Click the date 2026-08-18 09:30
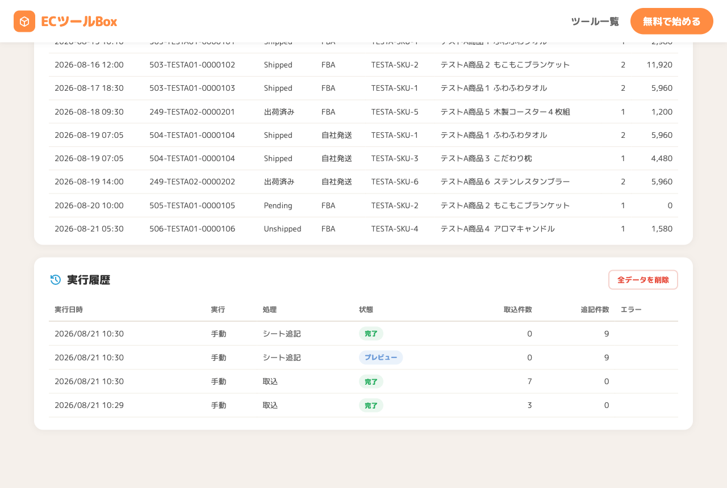The image size is (727, 488). [89, 112]
